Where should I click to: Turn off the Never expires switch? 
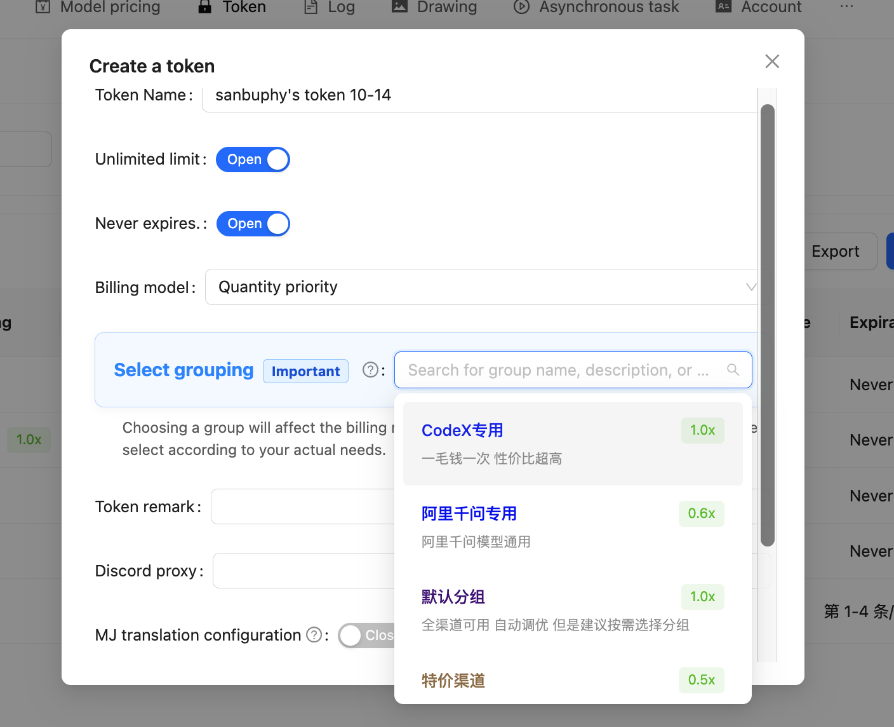tap(253, 224)
